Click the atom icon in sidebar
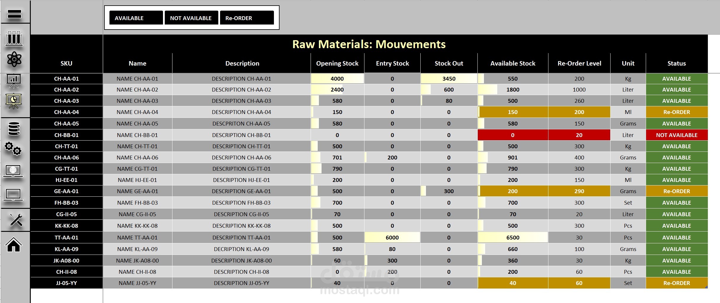720x303 pixels. click(14, 59)
